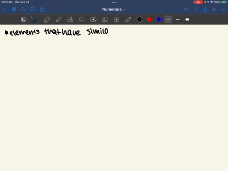Open the Elements star sticker tool
This screenshot has height=171, width=228.
click(93, 19)
